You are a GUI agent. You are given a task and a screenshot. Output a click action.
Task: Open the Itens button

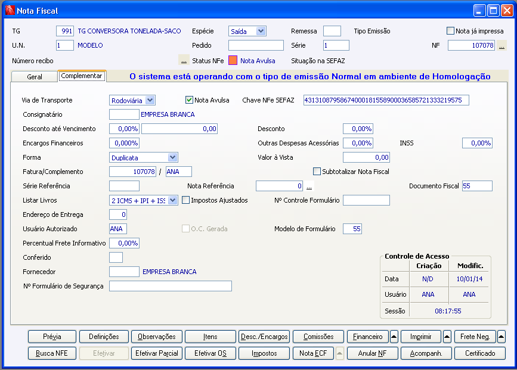(210, 337)
